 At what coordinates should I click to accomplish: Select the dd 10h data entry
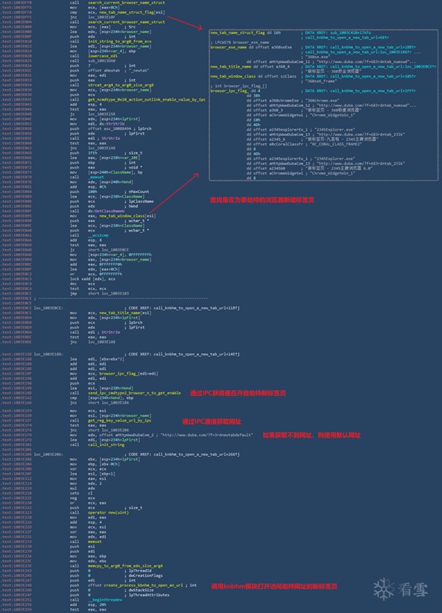click(253, 120)
